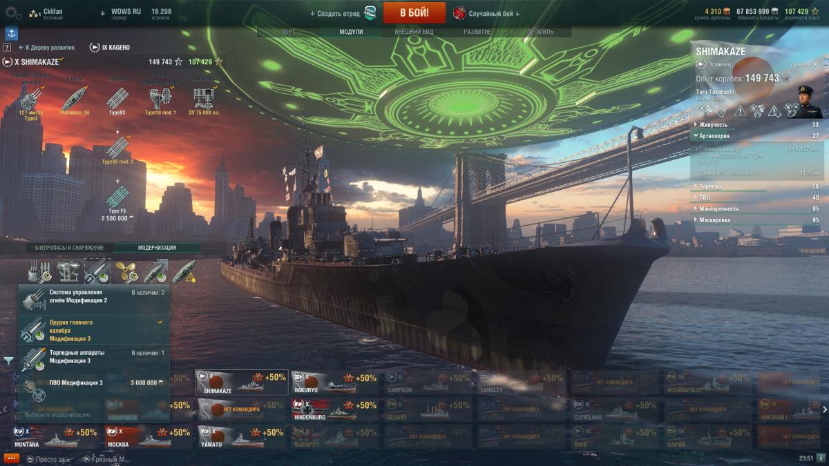Open the propeller upgrade slot icon
829x466 pixels.
pos(126,271)
